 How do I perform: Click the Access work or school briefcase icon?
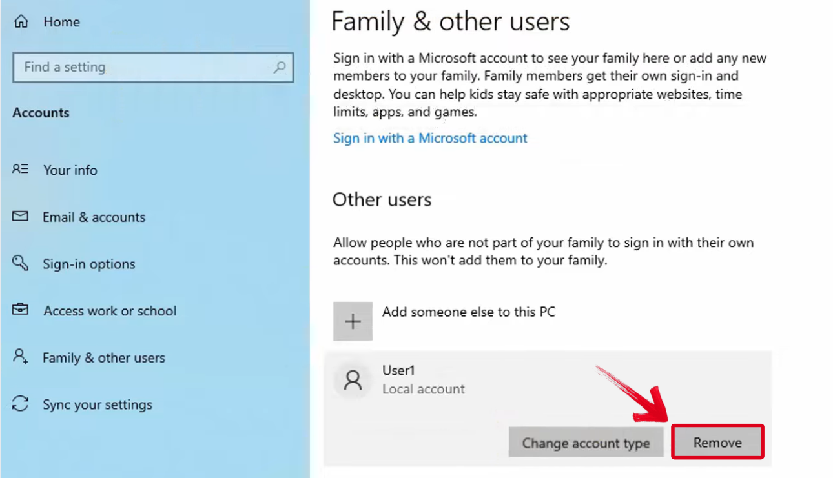[19, 310]
